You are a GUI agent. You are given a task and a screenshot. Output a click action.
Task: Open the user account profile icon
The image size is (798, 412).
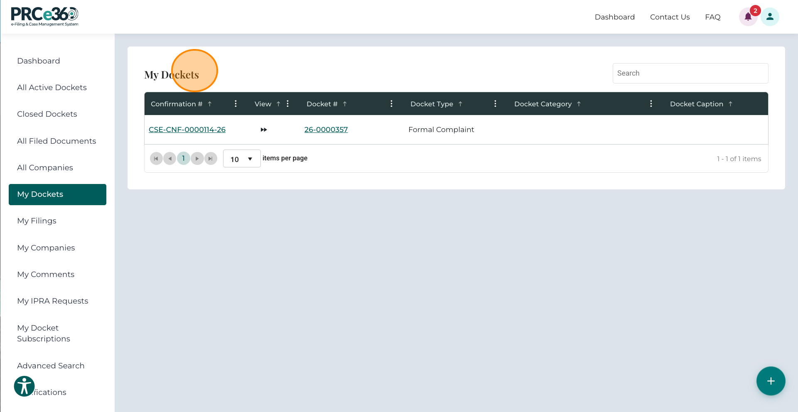(770, 17)
